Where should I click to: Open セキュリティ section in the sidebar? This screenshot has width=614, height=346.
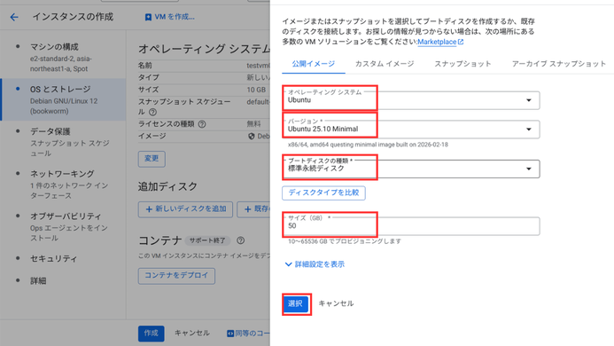pos(54,258)
